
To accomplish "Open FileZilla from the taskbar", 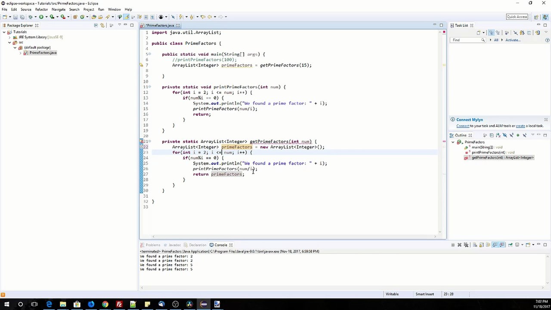I will pos(119,304).
